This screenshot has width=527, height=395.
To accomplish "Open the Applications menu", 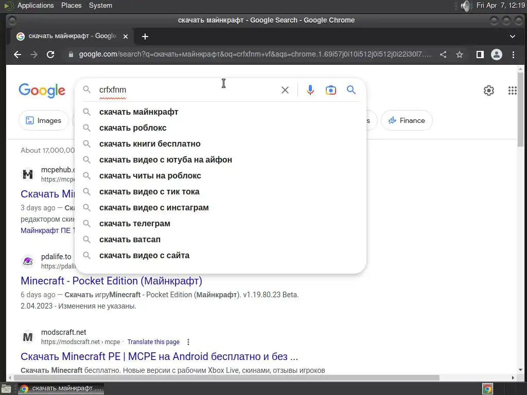I will pos(36,5).
